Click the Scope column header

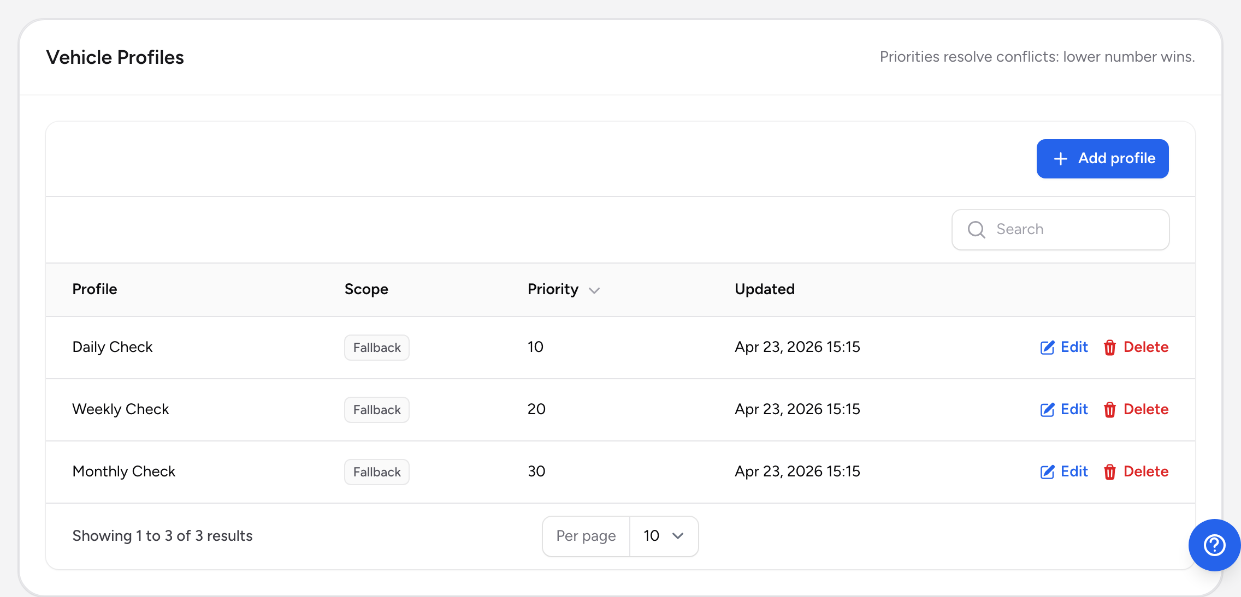coord(367,289)
